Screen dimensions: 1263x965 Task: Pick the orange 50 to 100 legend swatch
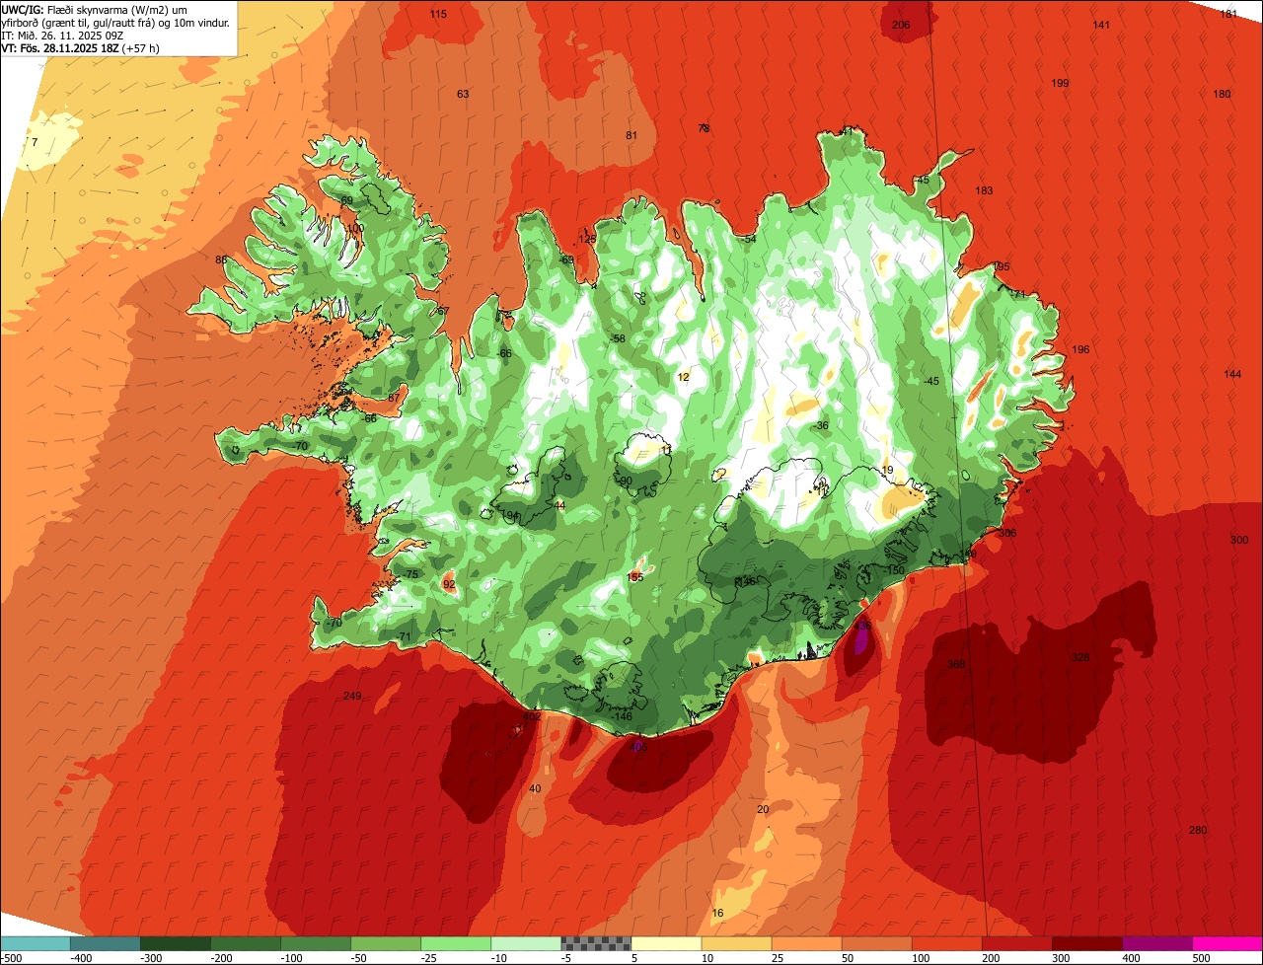(875, 943)
